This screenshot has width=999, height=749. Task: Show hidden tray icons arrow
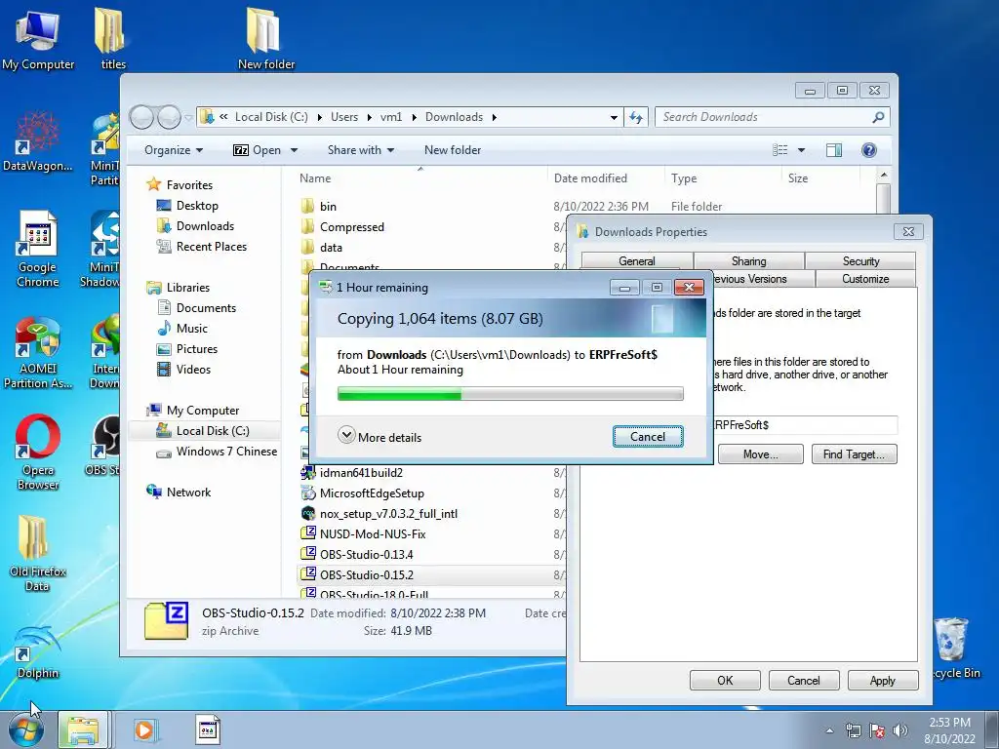click(829, 731)
